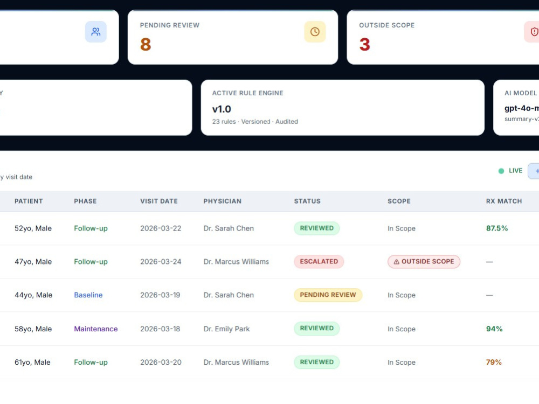Click Follow-up phase for 52yo patient
The image size is (539, 404).
(x=91, y=228)
